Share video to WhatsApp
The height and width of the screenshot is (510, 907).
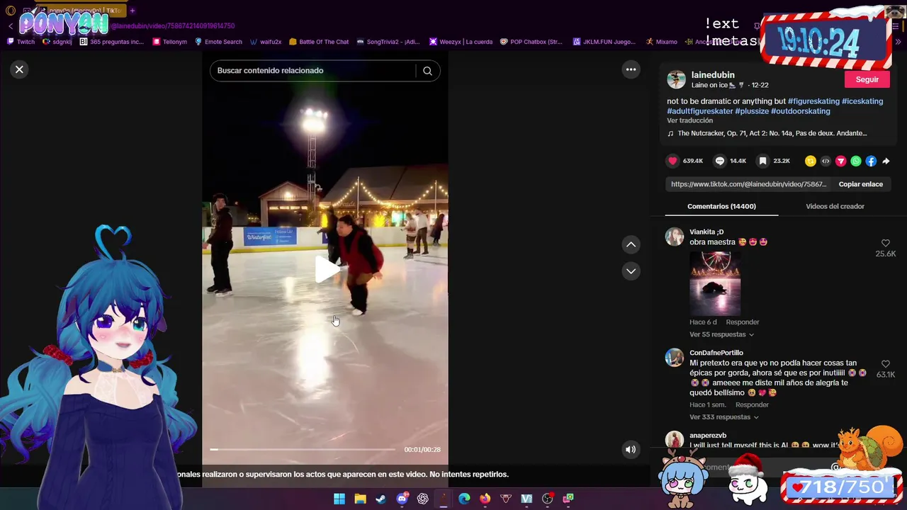tap(856, 161)
